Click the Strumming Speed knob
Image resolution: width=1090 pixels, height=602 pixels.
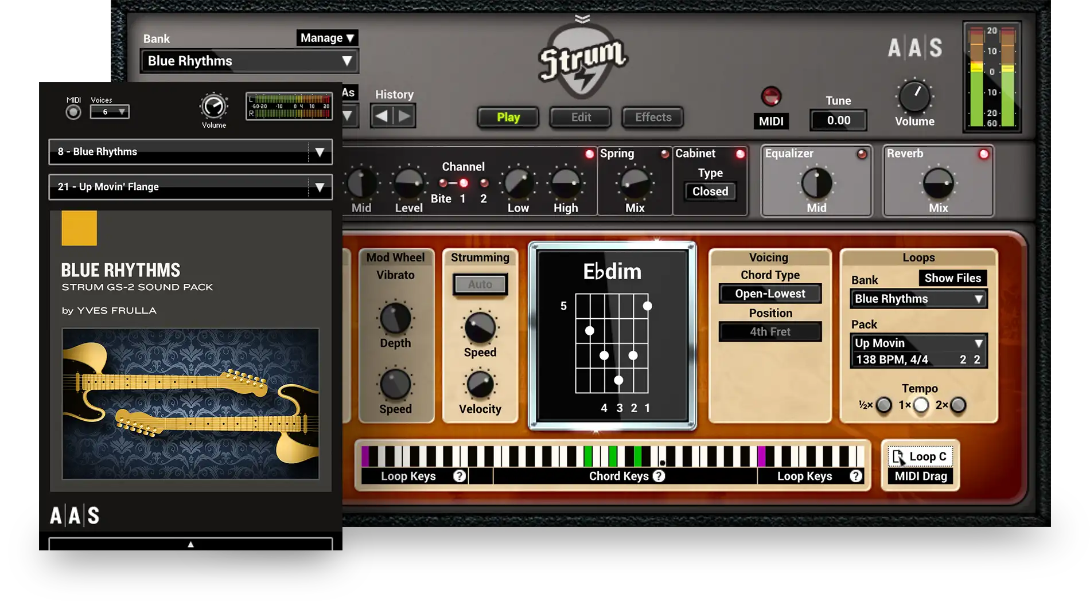coord(480,327)
